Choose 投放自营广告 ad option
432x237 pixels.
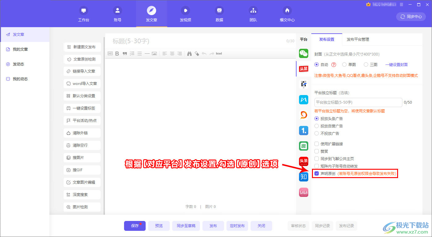coord(316,126)
